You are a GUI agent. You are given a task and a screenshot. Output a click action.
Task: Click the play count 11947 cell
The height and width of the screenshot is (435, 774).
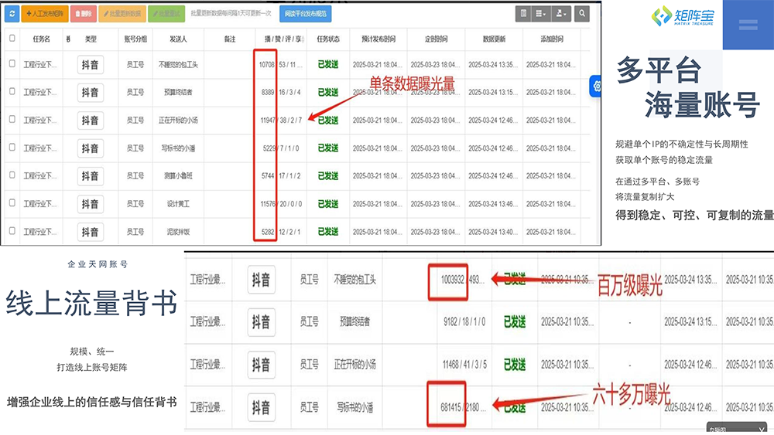click(x=268, y=121)
